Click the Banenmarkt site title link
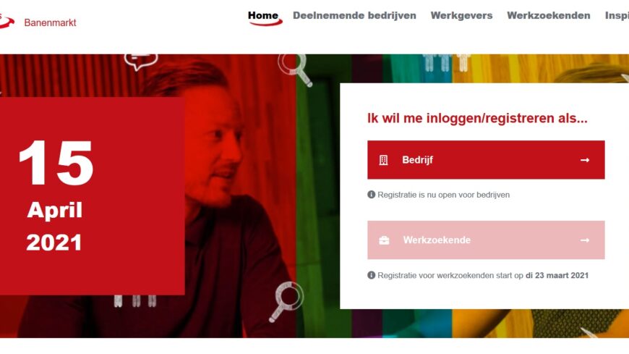Image resolution: width=629 pixels, height=354 pixels. coord(50,22)
